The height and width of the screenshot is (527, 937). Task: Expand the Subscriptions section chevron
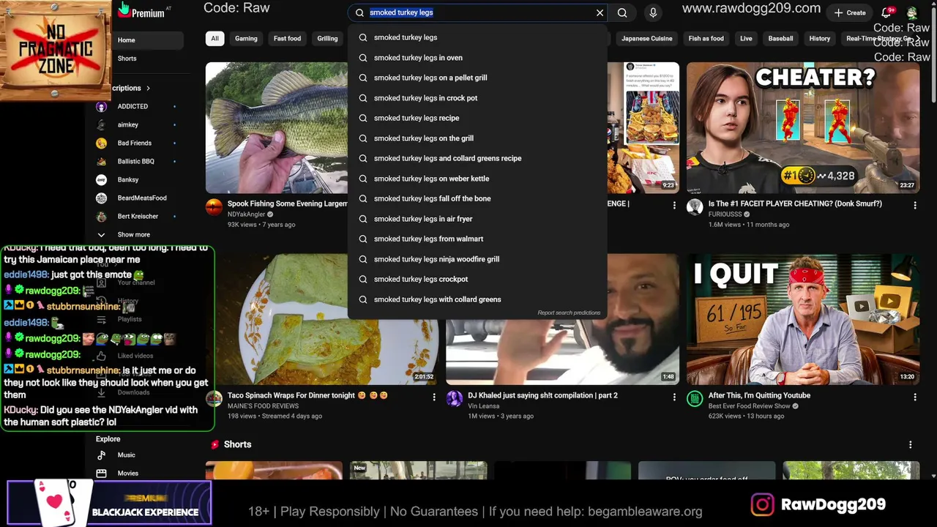tap(148, 88)
